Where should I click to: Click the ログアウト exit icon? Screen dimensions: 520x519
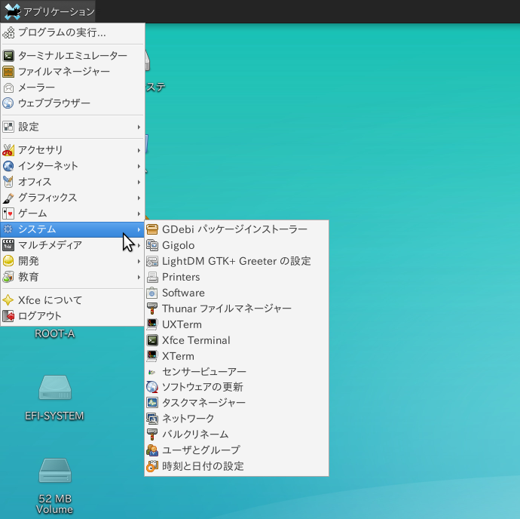point(8,316)
